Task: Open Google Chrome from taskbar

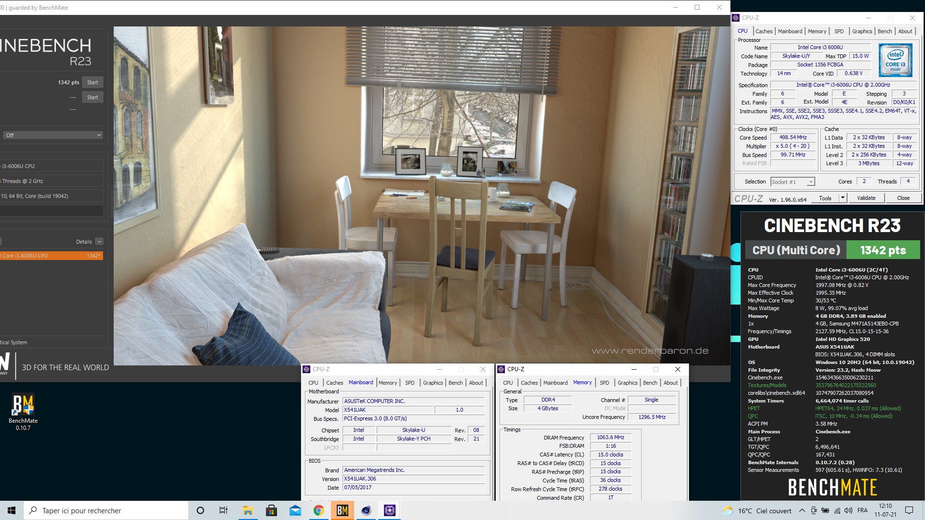Action: (x=318, y=510)
